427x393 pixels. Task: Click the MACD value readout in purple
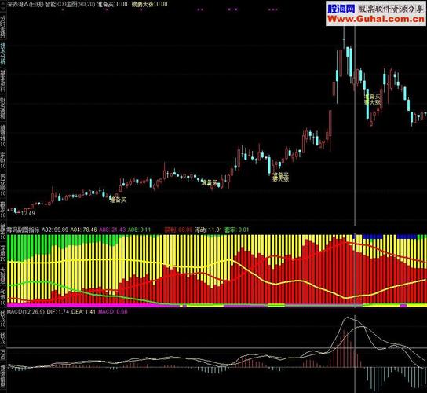click(x=112, y=311)
